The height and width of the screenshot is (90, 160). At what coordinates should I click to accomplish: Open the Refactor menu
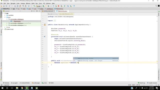(28, 3)
